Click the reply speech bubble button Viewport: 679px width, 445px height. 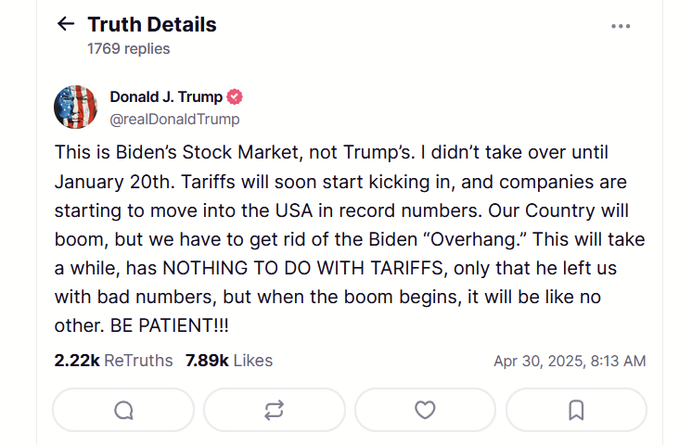tap(123, 410)
